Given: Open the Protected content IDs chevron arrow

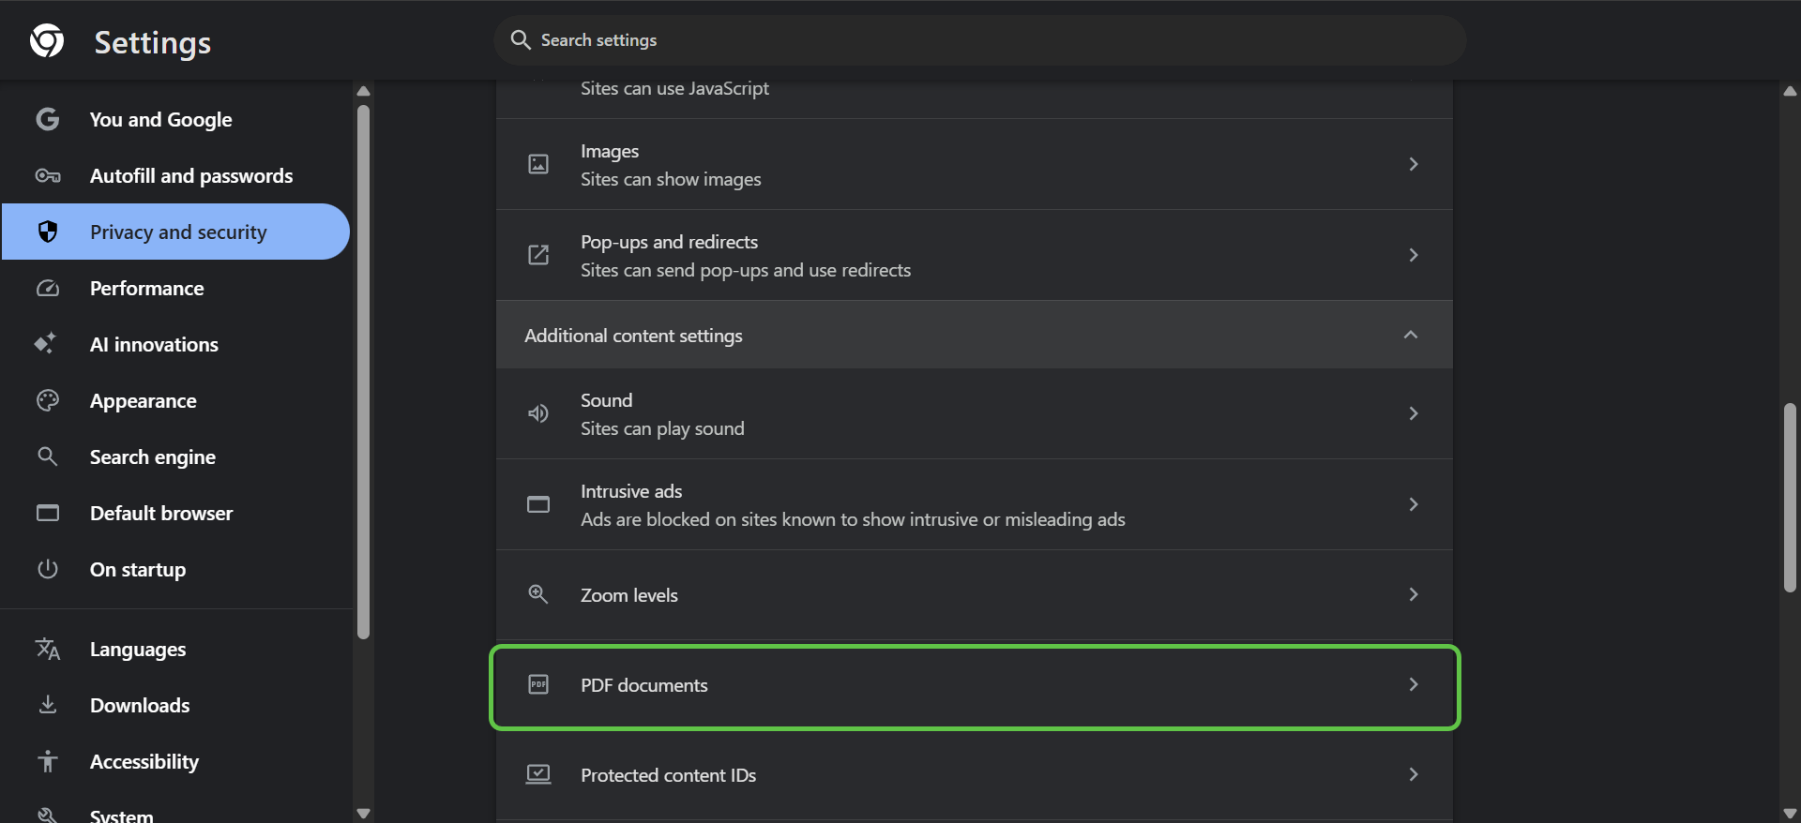Looking at the screenshot, I should 1414,774.
